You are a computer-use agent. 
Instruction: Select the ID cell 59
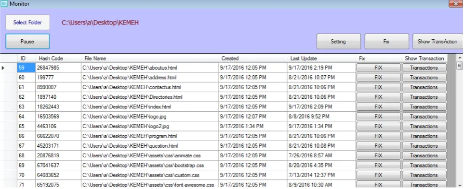click(27, 68)
